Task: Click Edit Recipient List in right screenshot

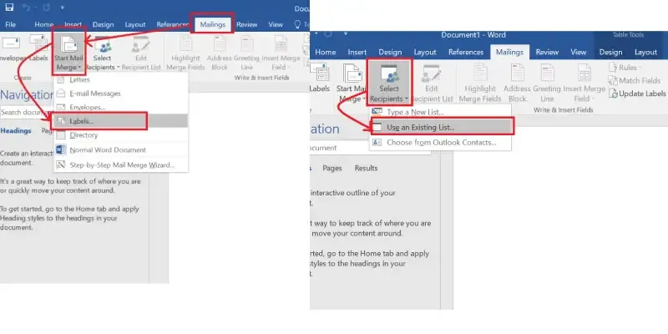Action: 431,83
